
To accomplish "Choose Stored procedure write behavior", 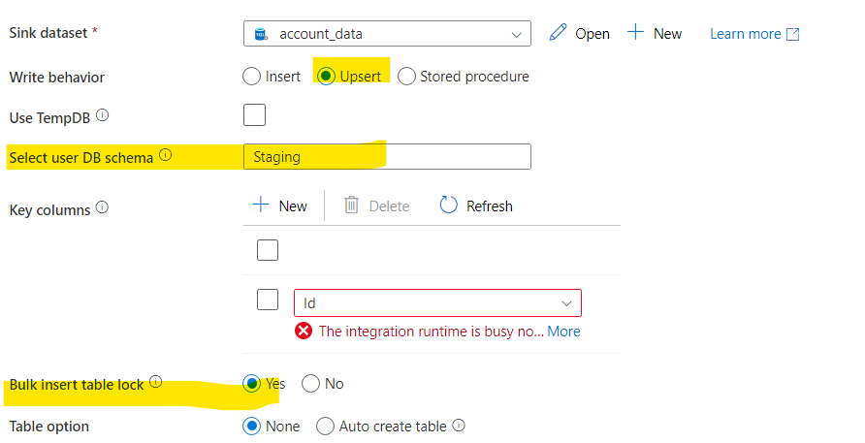I will click(x=407, y=76).
